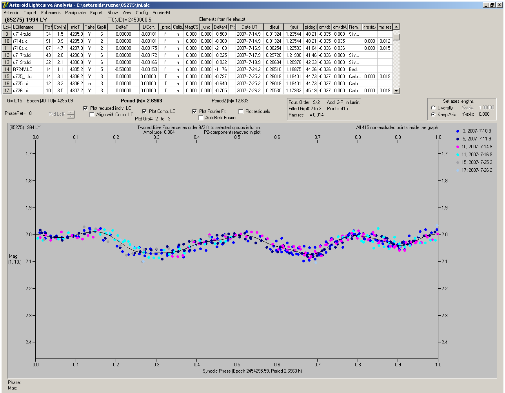Select row header 17 in lightcurve table
The width and height of the screenshot is (505, 393).
7,91
